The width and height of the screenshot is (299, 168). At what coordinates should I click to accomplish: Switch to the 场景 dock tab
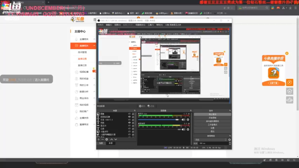click(101, 143)
